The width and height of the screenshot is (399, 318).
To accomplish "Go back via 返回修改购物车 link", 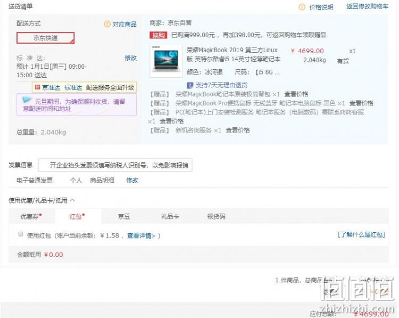I will coord(367,6).
